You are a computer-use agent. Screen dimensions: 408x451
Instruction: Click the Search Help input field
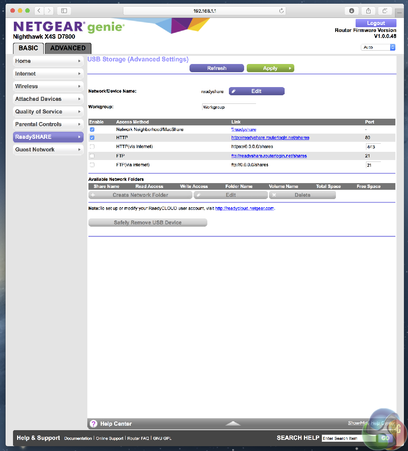[349, 438]
